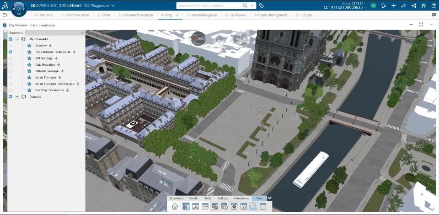Click the Home icon in the bottom toolbar
The height and width of the screenshot is (215, 439).
point(175,207)
